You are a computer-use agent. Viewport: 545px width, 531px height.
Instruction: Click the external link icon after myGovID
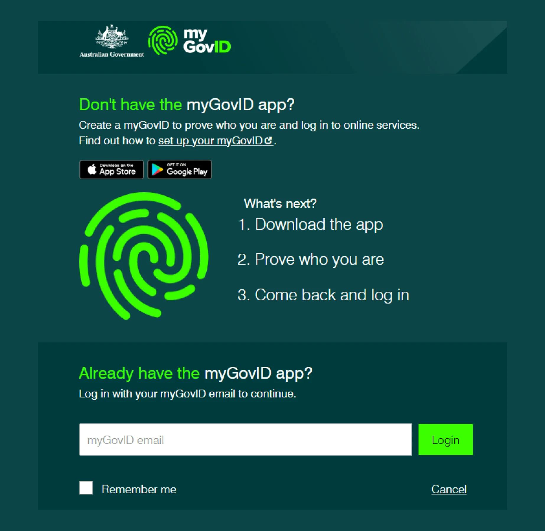pyautogui.click(x=268, y=141)
